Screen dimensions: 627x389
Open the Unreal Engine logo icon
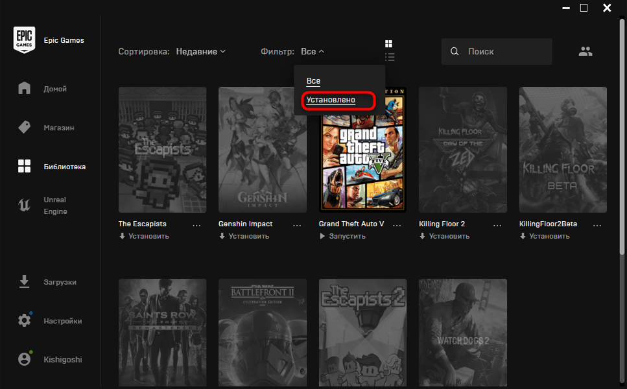coord(25,205)
